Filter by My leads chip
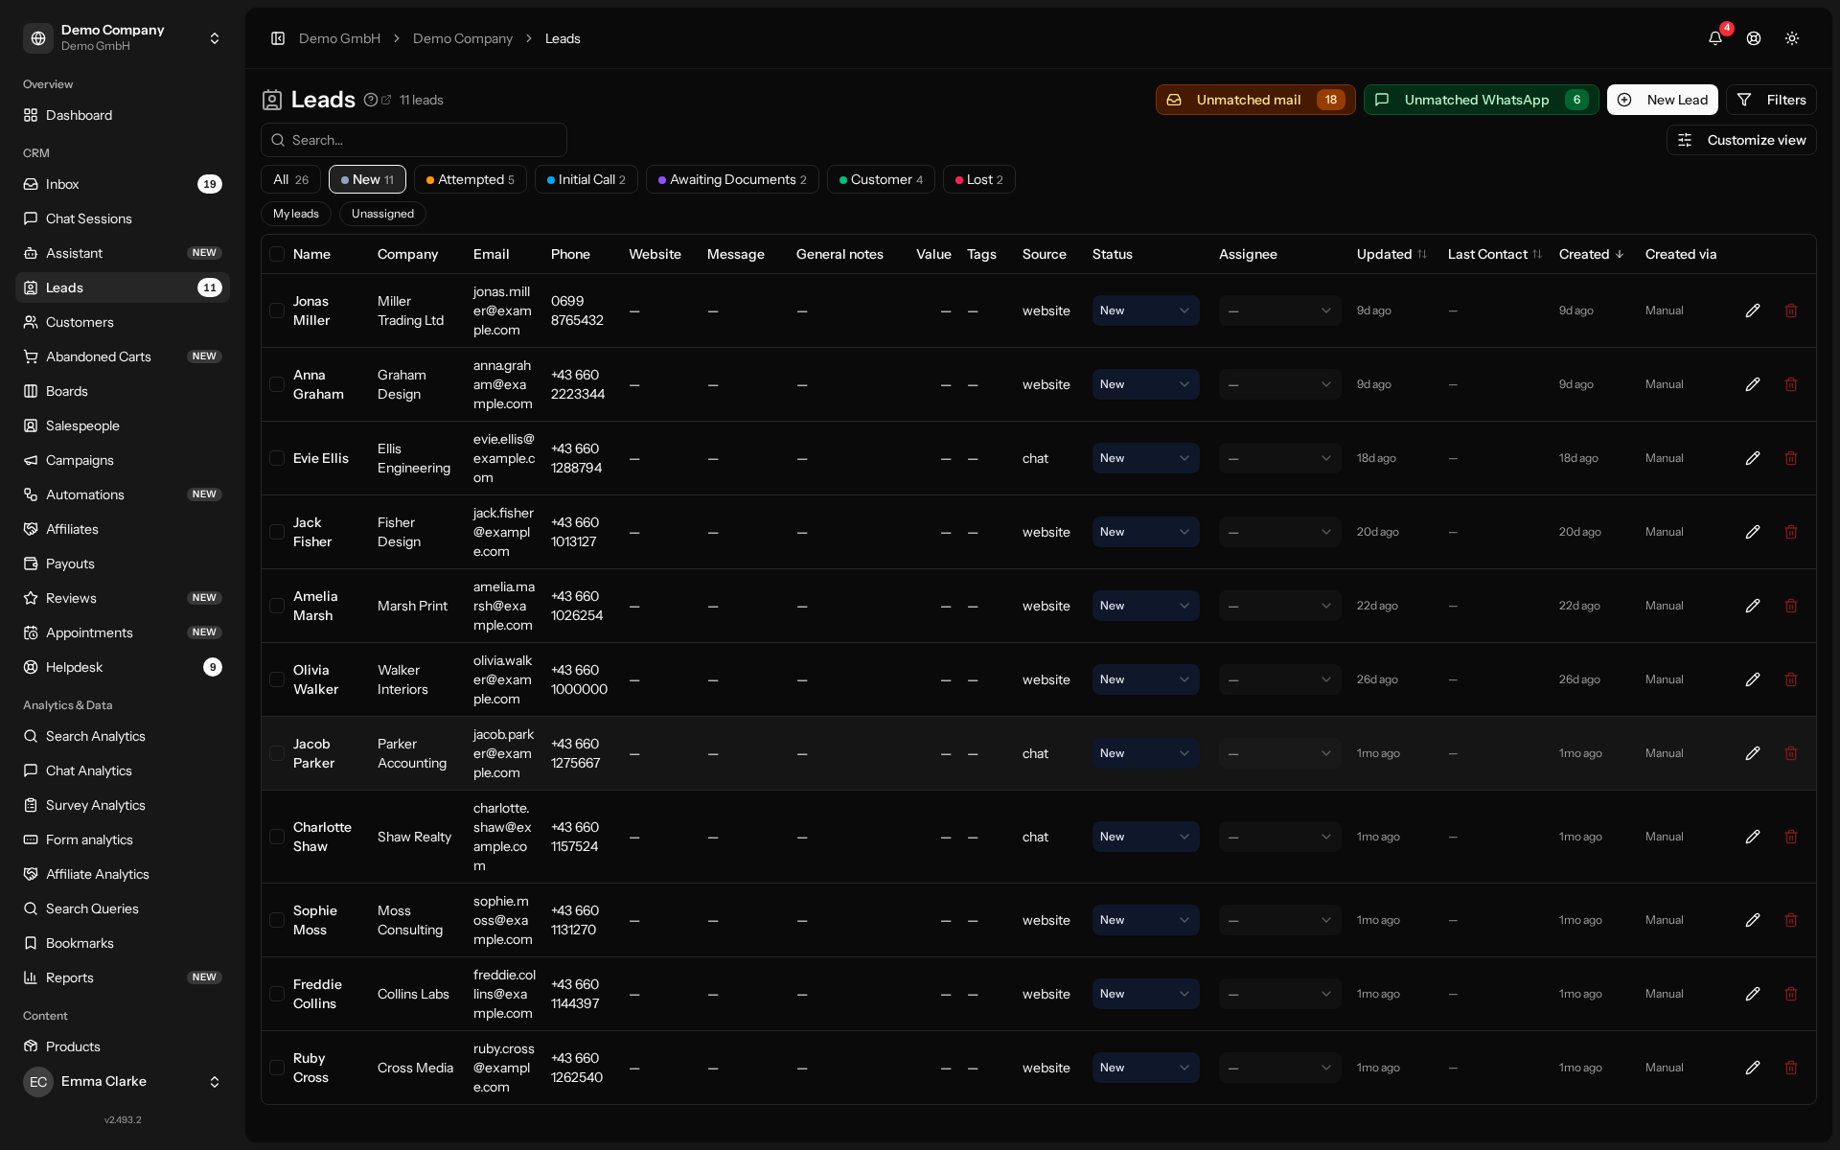 click(x=295, y=214)
